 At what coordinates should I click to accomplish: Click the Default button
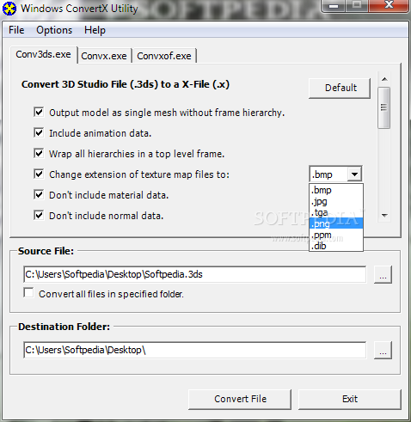coord(340,88)
